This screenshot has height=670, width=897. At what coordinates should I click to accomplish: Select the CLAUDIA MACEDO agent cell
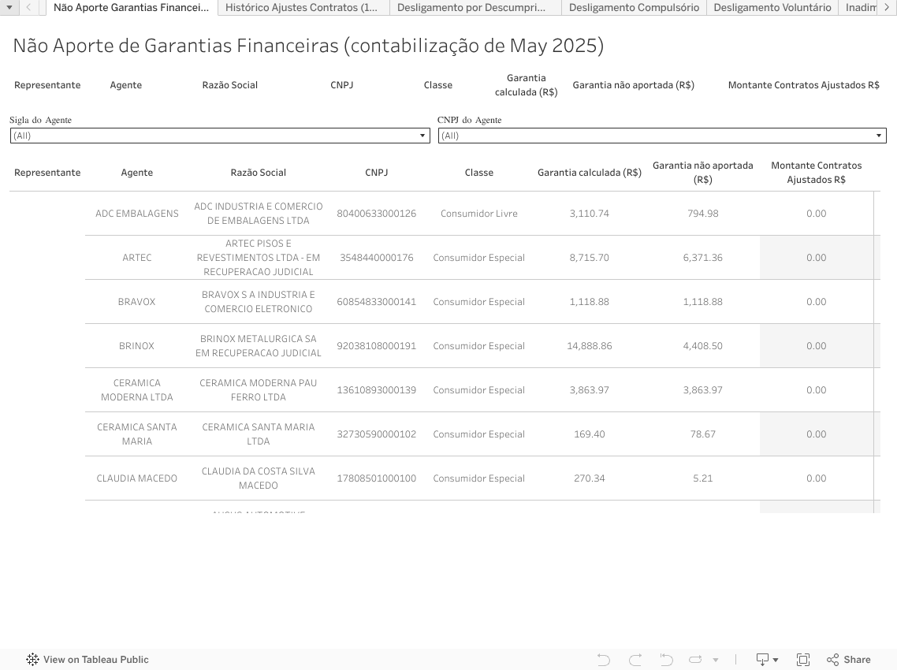click(136, 478)
